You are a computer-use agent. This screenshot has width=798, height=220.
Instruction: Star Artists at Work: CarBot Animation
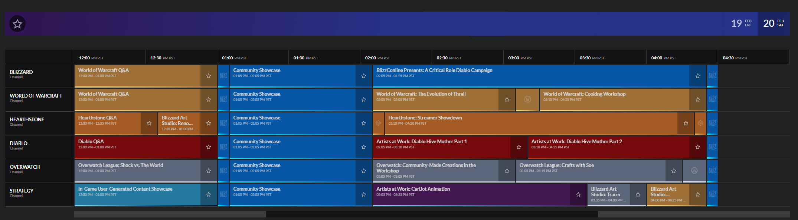click(x=578, y=194)
